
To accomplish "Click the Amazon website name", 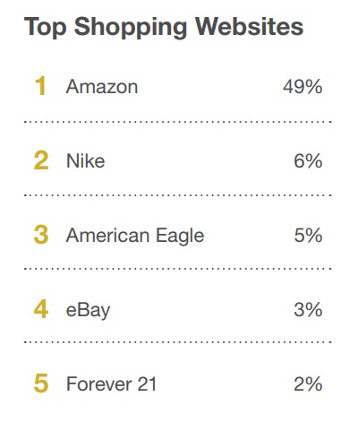I will click(x=102, y=87).
